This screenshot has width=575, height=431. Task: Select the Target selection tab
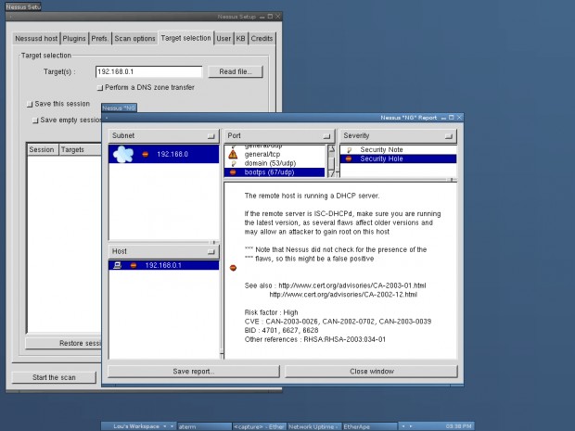pos(185,38)
